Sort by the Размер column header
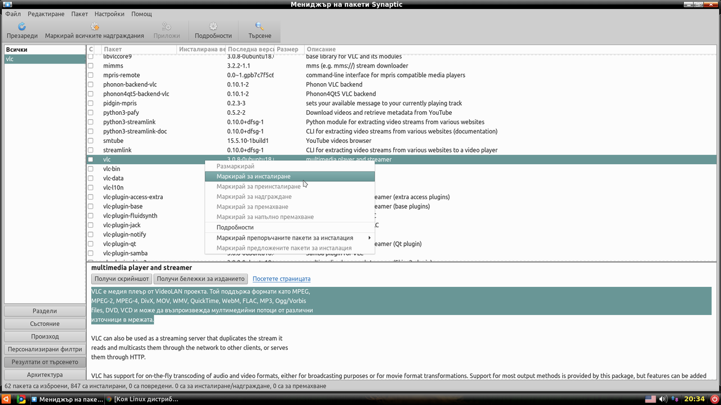This screenshot has width=721, height=405. click(x=290, y=49)
